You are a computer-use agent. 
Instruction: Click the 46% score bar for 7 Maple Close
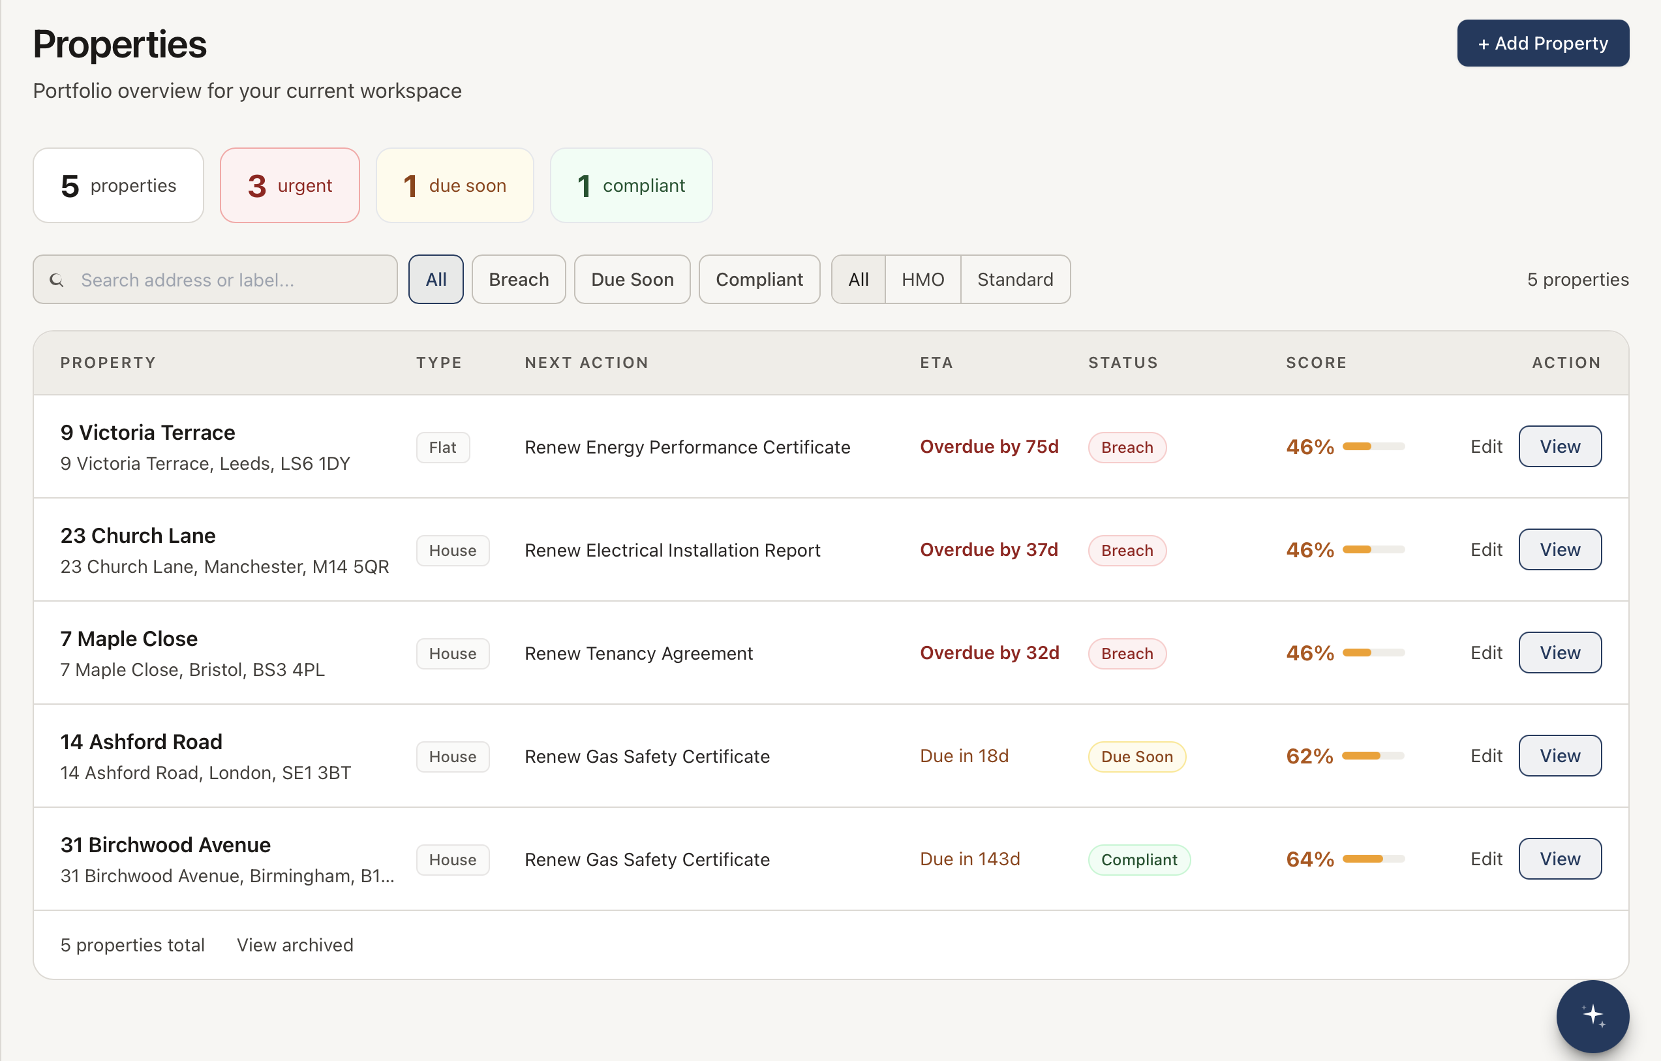pyautogui.click(x=1373, y=653)
